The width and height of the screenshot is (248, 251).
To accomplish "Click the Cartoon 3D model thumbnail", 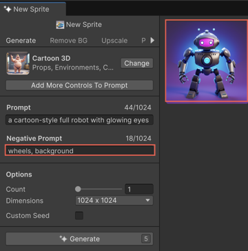I will click(x=18, y=63).
